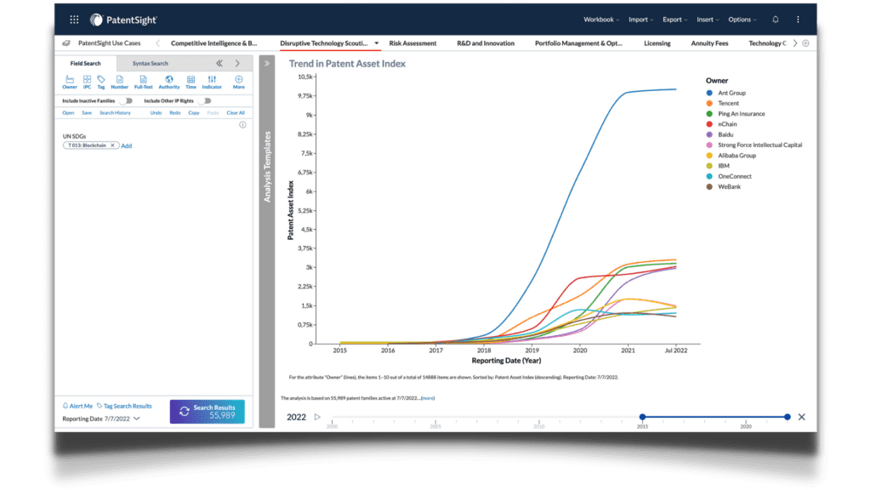Screen dimensions: 871x490
Task: Add a Time search field
Action: tap(191, 83)
